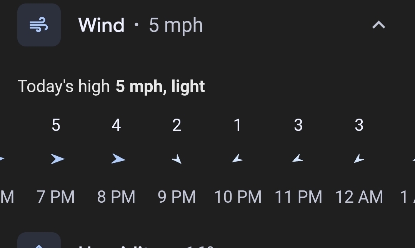Screen dimensions: 415x248
Task: Tap the 11 PM wind direction arrow
Action: [x=298, y=158]
